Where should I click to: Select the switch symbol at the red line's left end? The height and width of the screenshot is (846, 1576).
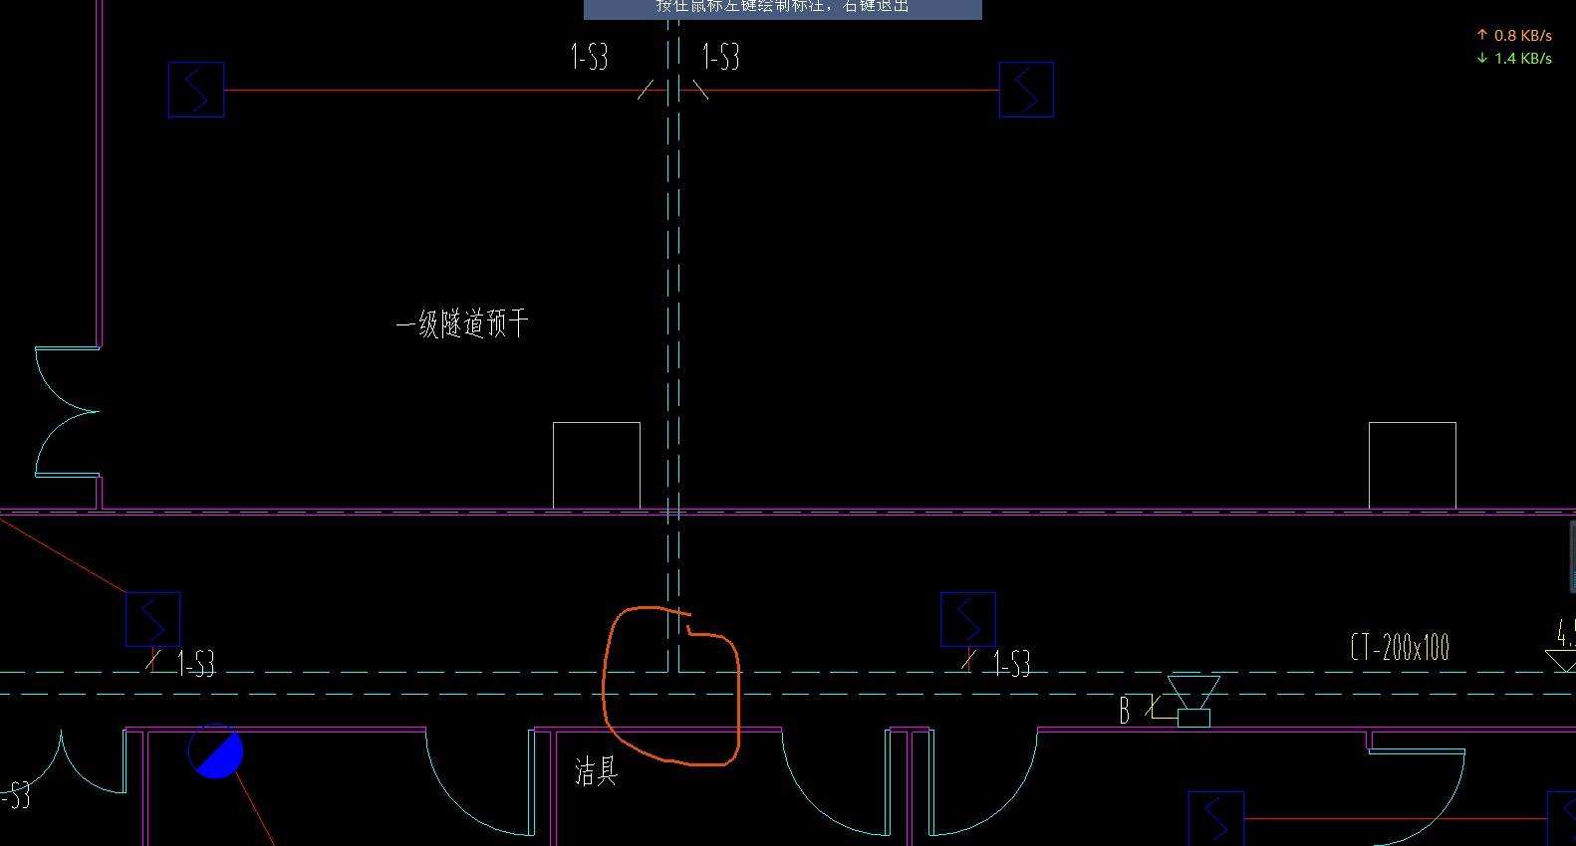click(x=196, y=90)
